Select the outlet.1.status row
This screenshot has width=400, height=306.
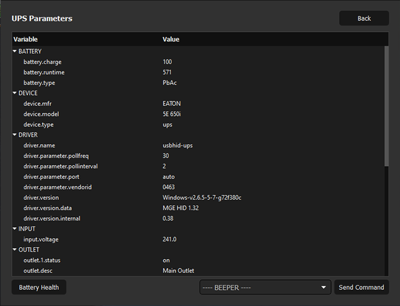(42, 260)
